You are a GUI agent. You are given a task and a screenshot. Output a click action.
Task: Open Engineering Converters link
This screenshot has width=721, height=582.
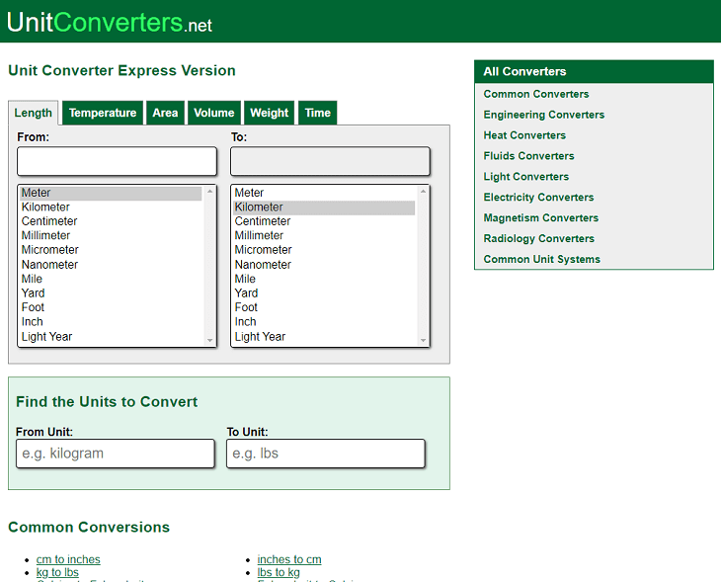[x=543, y=115]
